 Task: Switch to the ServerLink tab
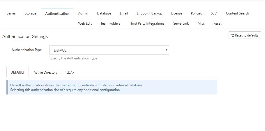(x=181, y=23)
